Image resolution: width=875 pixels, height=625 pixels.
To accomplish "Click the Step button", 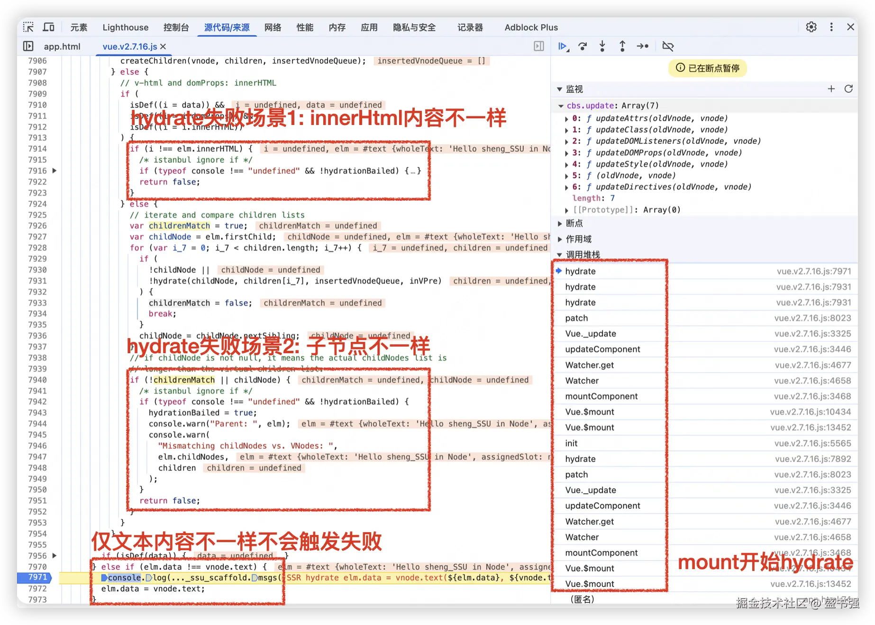I will (x=642, y=46).
